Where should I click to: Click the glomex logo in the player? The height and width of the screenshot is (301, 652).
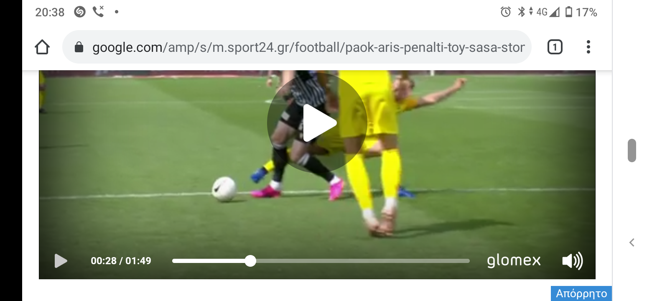pos(514,260)
